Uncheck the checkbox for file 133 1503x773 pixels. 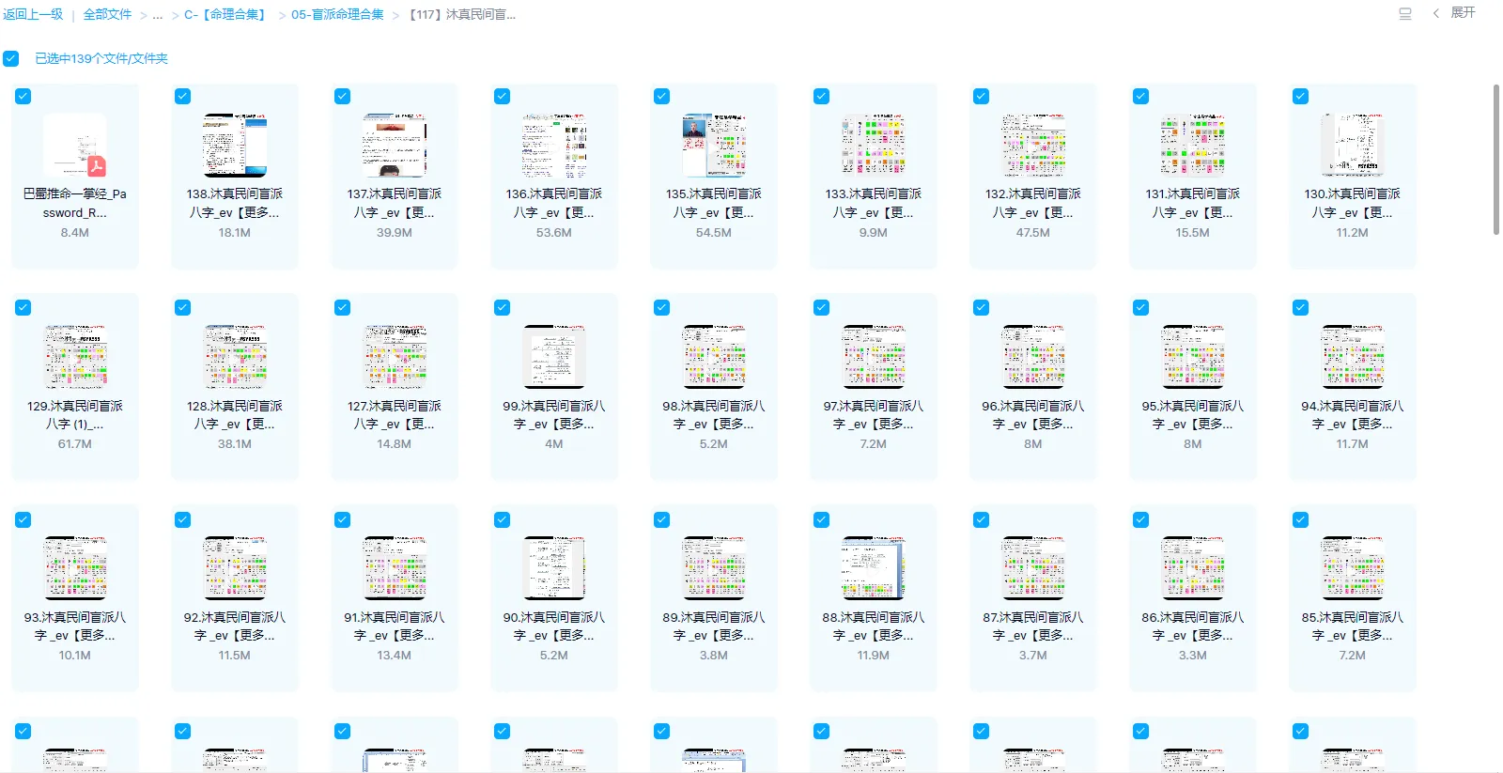[822, 96]
